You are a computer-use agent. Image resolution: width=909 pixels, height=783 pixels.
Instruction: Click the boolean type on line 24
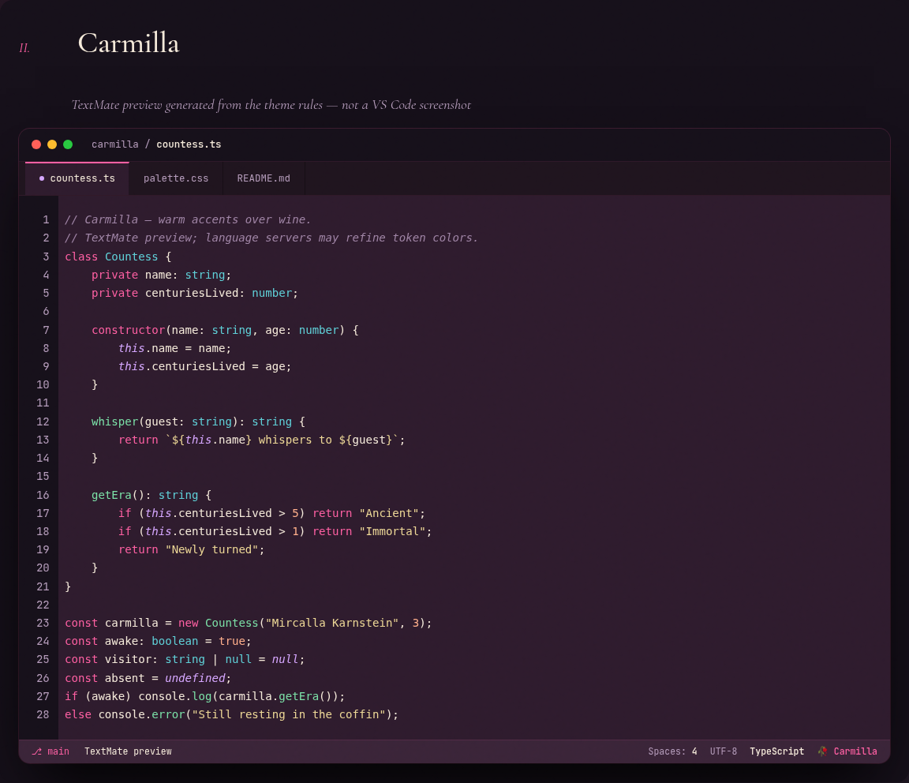coord(174,642)
